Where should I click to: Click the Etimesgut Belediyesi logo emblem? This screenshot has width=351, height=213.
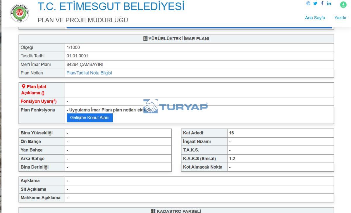coord(20,13)
